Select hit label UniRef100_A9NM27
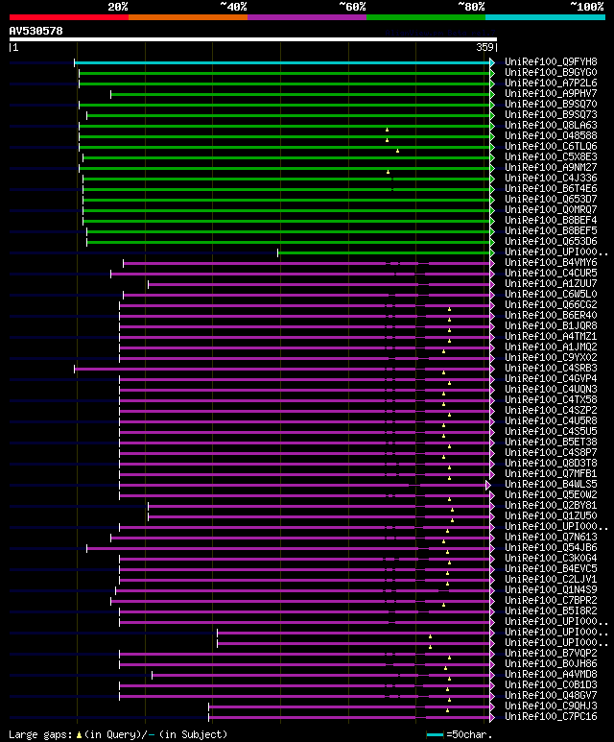 tap(551, 168)
